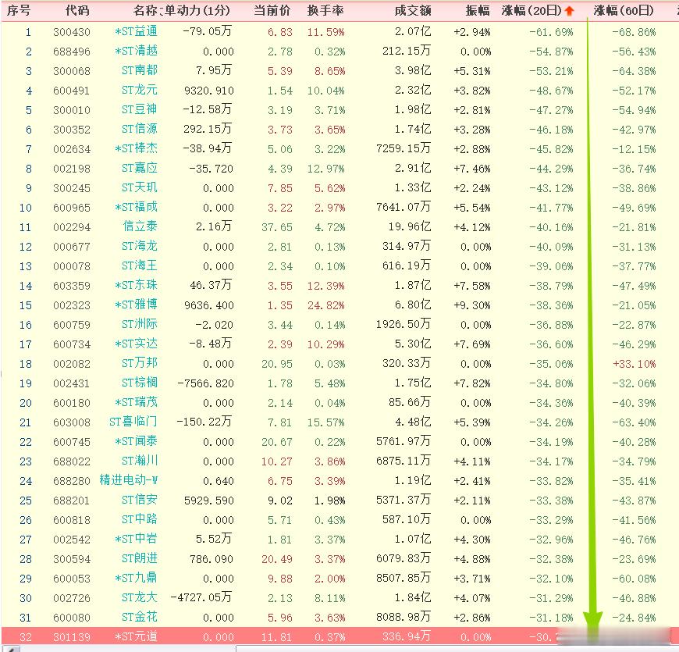
Task: Select stock *ST瑞茂
Action: [x=137, y=402]
